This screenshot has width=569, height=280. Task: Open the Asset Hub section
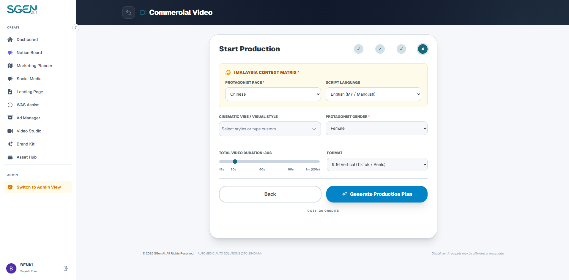click(x=38, y=157)
